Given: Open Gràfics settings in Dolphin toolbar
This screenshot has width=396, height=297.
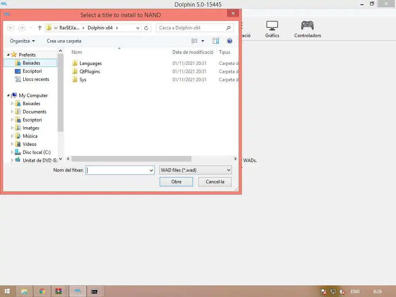Looking at the screenshot, I should coord(272,29).
